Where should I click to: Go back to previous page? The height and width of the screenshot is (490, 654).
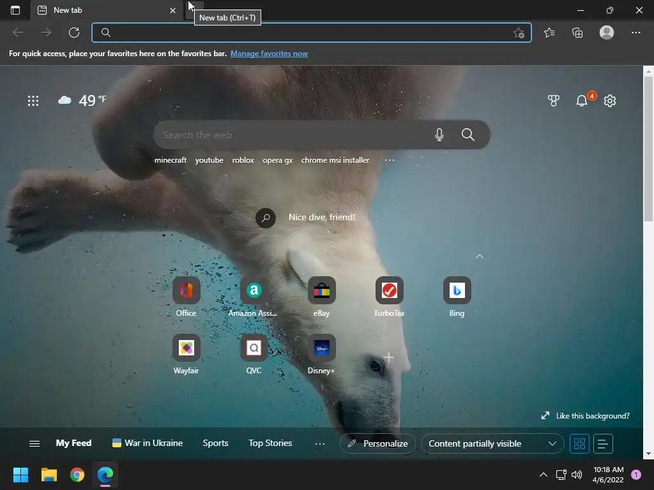[x=18, y=33]
